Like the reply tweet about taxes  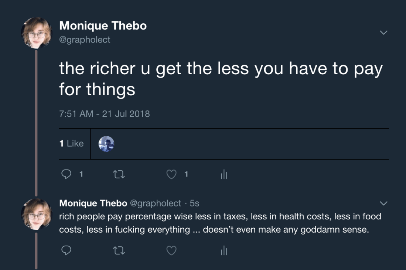171,251
